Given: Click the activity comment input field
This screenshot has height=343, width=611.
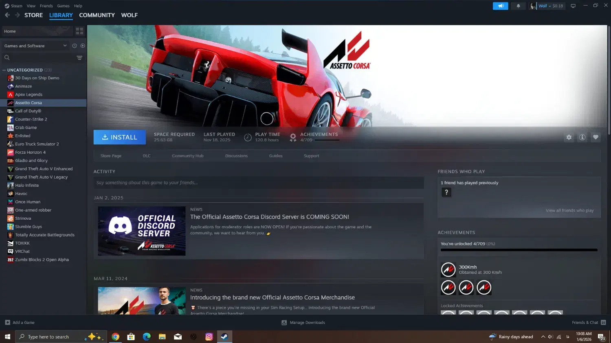Looking at the screenshot, I should point(258,183).
